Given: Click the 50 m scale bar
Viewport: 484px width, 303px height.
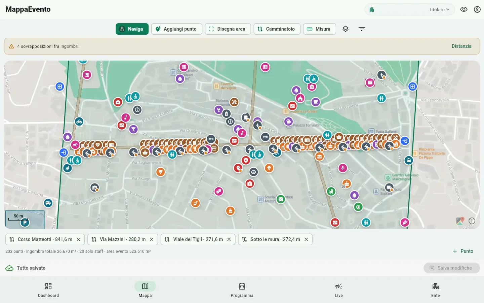Looking at the screenshot, I should pos(18,218).
